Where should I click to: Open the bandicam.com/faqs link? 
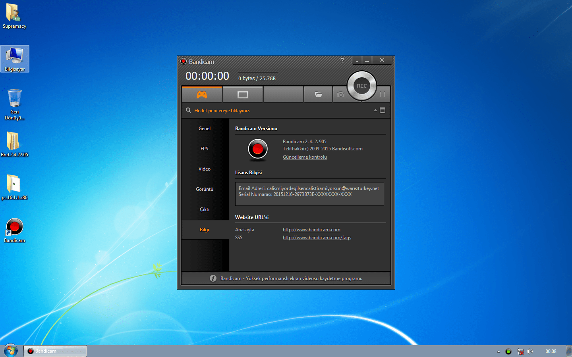click(x=317, y=238)
